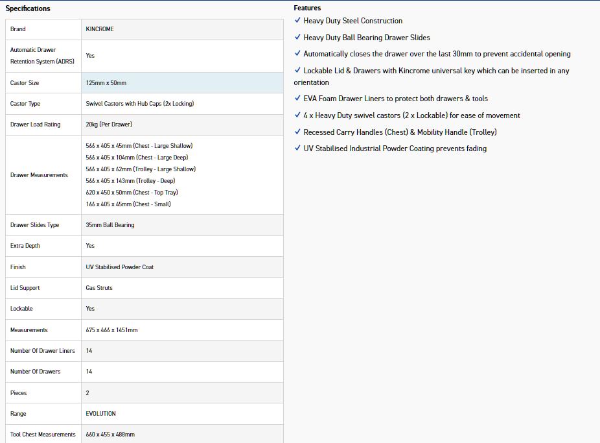This screenshot has height=443, width=600.
Task: Click the Automatic Drawer Retention System label
Action: 42,56
